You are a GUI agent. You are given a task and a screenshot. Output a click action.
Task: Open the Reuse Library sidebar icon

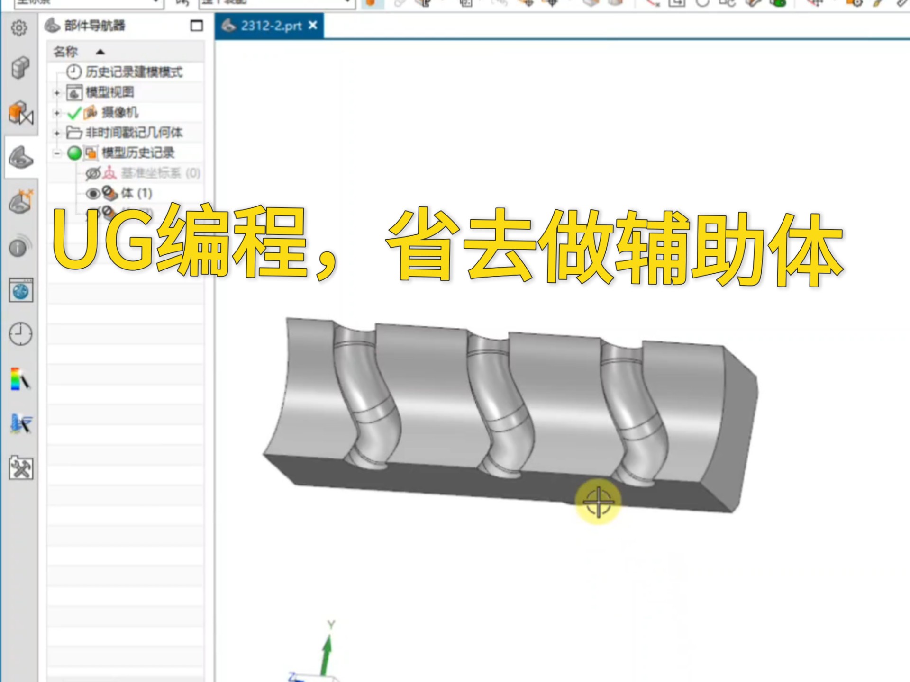pos(20,204)
